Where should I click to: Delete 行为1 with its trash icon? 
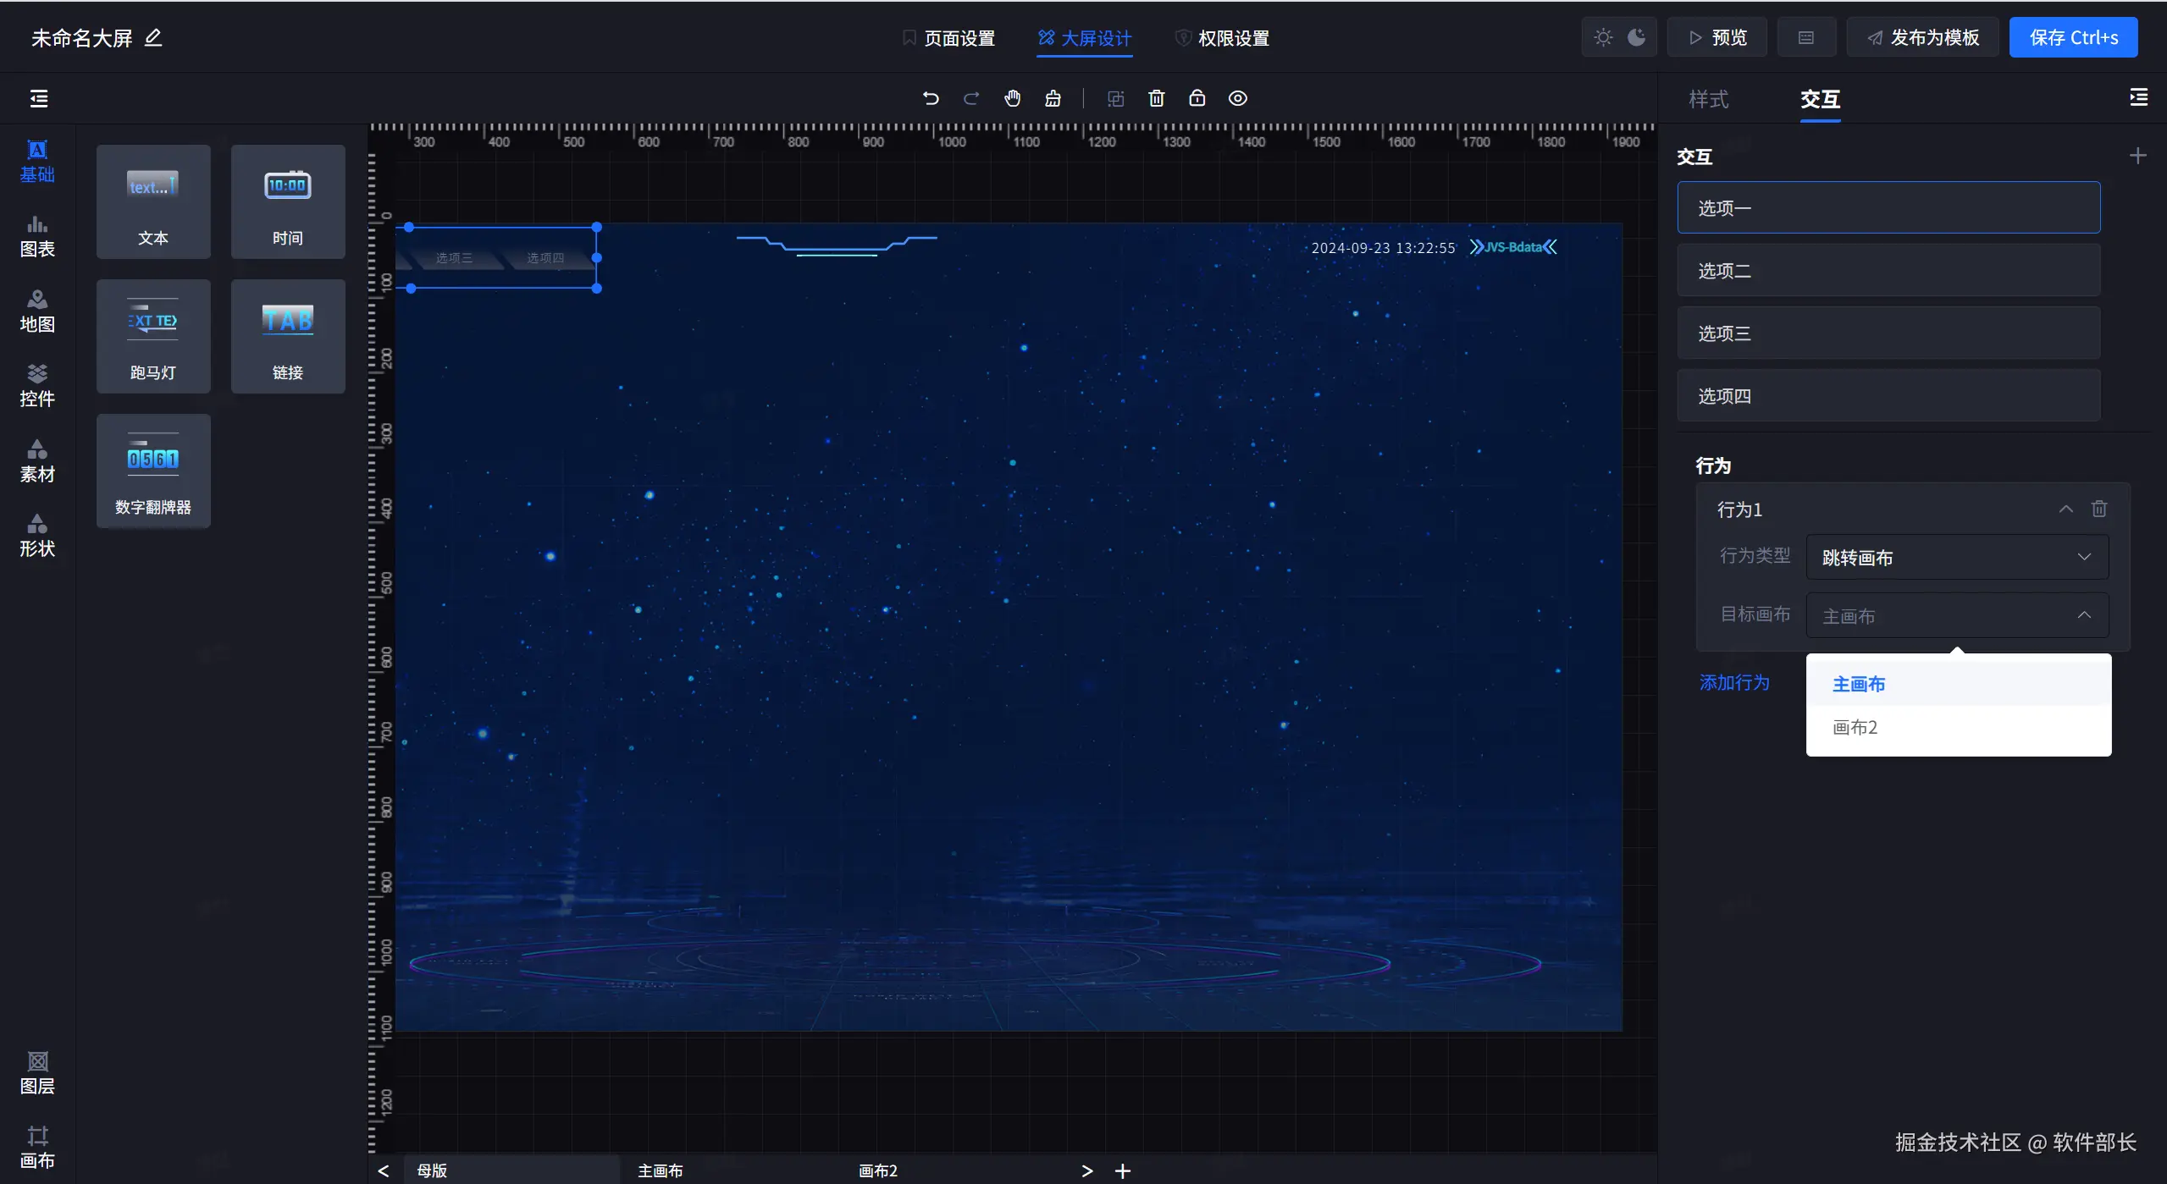coord(2099,509)
